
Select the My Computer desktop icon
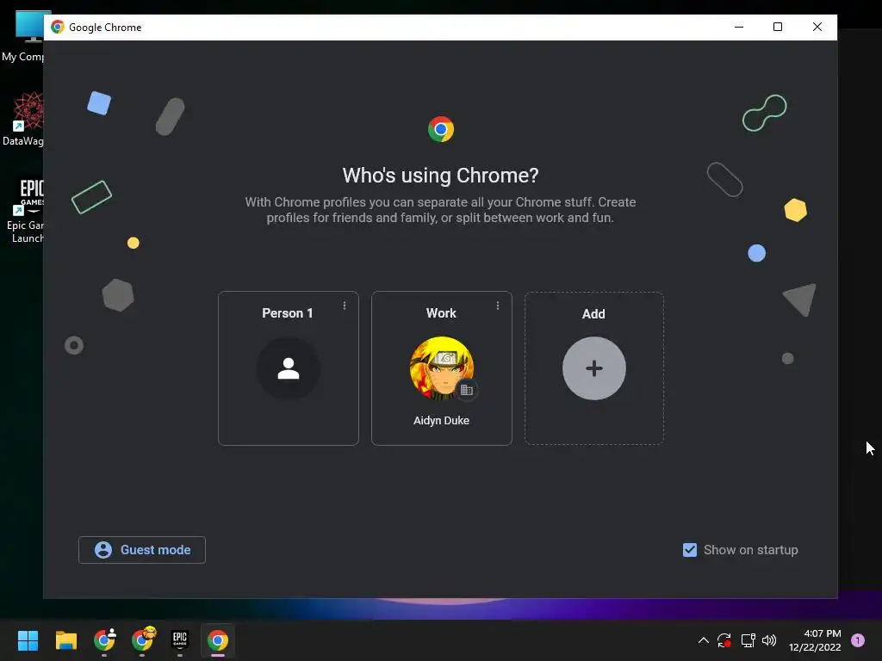click(22, 36)
